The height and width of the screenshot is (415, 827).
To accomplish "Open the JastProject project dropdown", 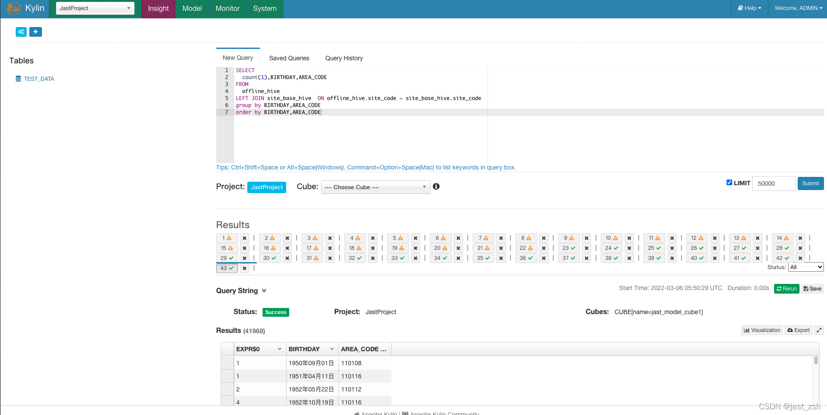I will [x=95, y=8].
